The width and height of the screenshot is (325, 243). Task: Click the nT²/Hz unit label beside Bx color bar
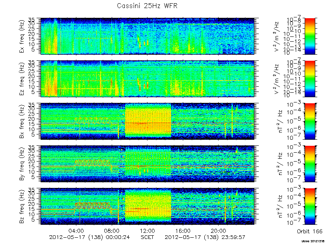(x=280, y=122)
